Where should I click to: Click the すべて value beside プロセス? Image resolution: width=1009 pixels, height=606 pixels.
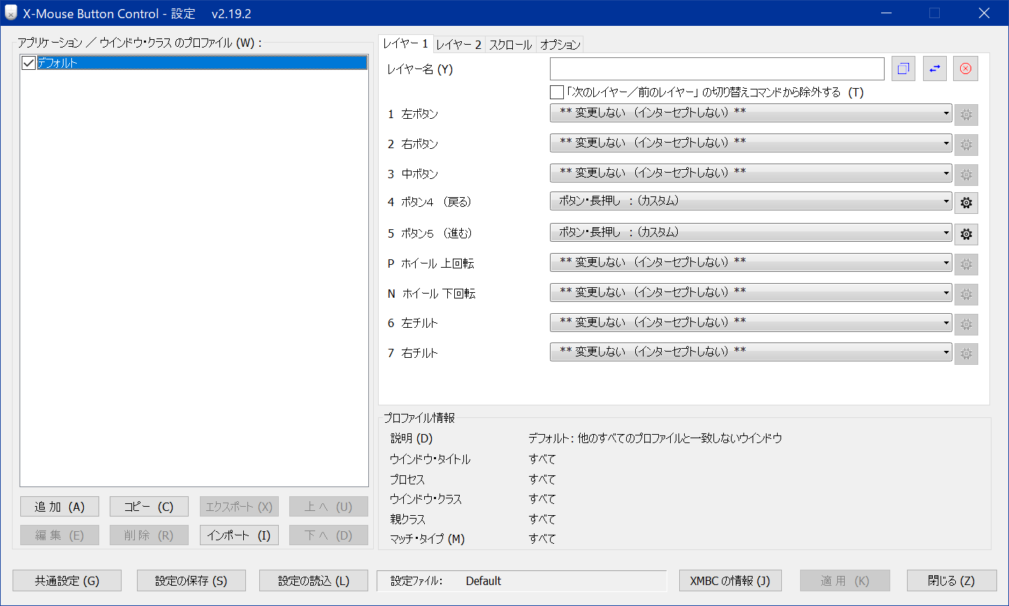[542, 479]
